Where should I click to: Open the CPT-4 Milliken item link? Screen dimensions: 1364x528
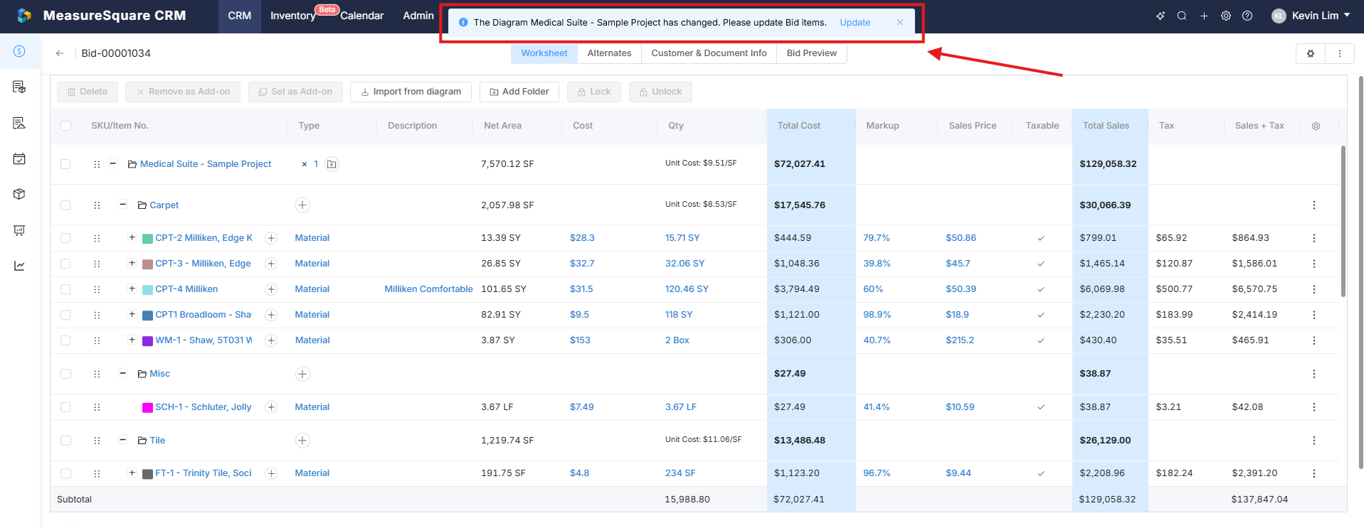pyautogui.click(x=186, y=289)
